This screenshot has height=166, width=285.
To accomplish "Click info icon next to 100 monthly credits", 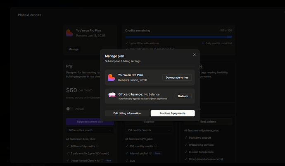I will tap(156, 146).
